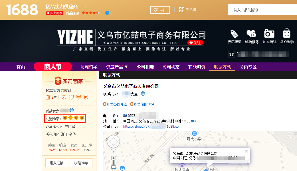Click the Wangwang icon beside 联系人

pos(143,93)
